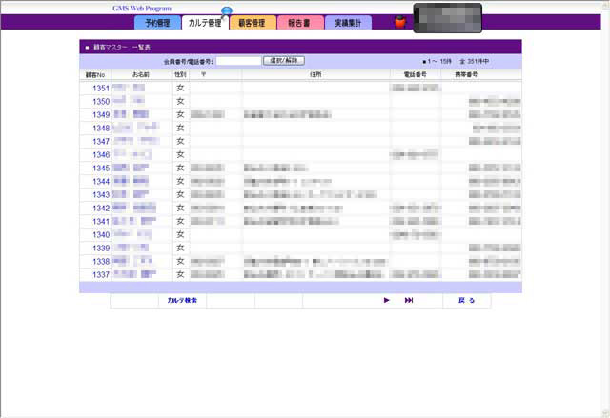Click the 戻る link
The height and width of the screenshot is (418, 610).
click(466, 300)
